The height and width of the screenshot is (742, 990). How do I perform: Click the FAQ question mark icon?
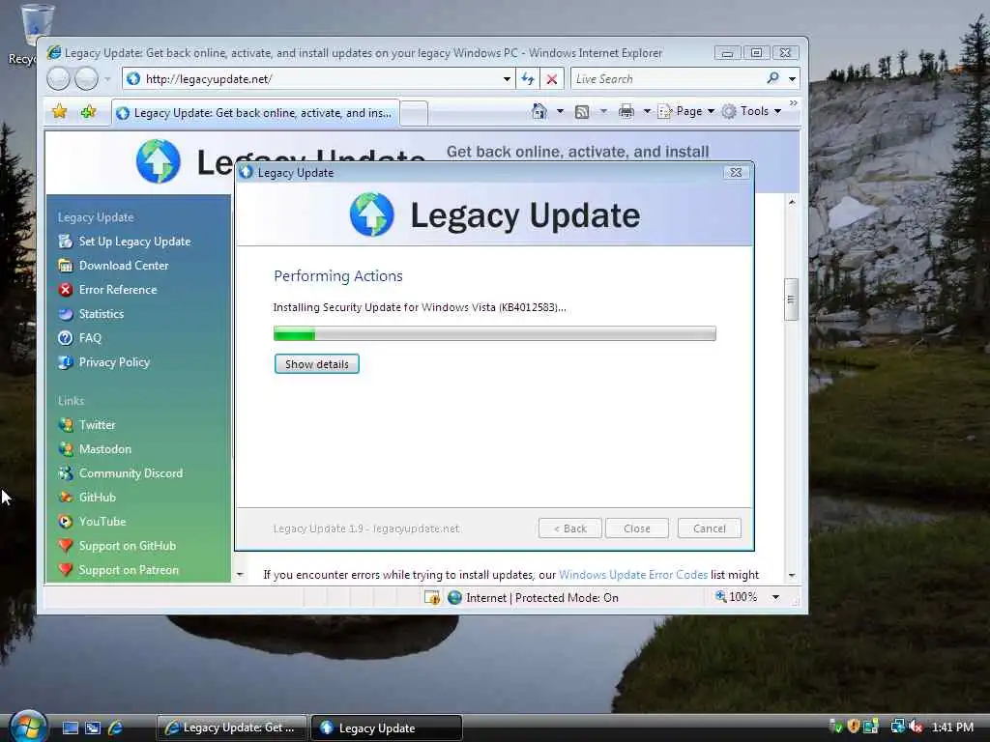[65, 338]
